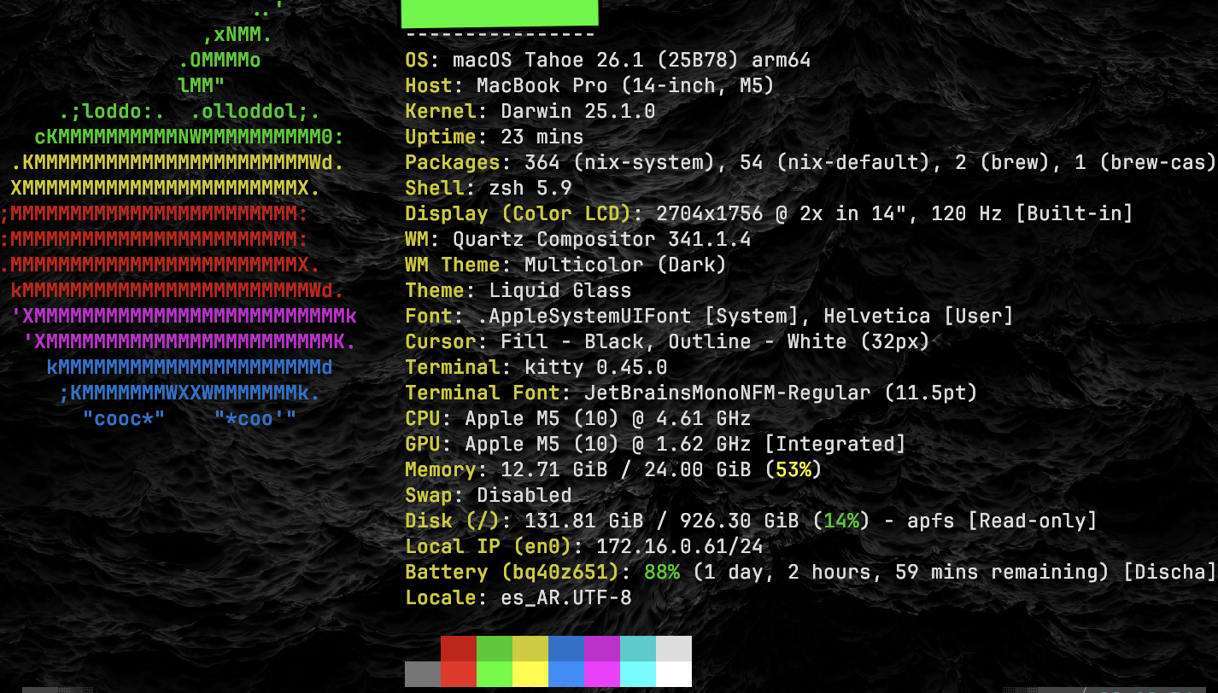
Task: Click the "23 mins" uptime value
Action: click(x=542, y=137)
